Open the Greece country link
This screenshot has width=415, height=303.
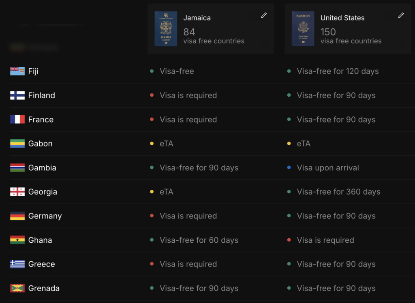pyautogui.click(x=42, y=264)
